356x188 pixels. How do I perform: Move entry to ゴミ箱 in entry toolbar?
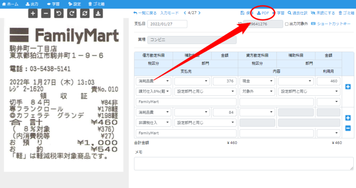pos(347,13)
